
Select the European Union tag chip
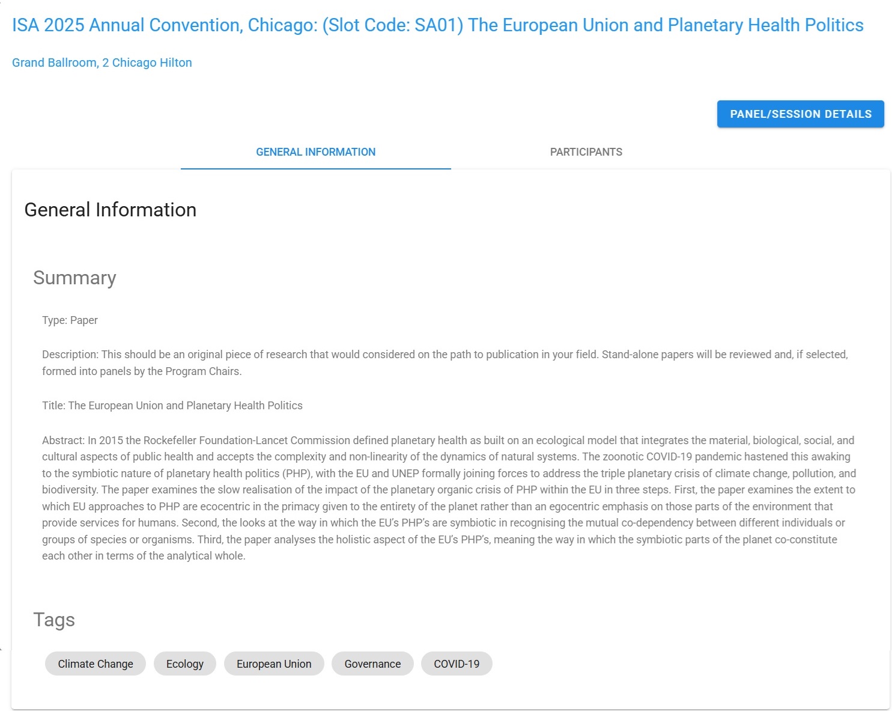pos(274,664)
